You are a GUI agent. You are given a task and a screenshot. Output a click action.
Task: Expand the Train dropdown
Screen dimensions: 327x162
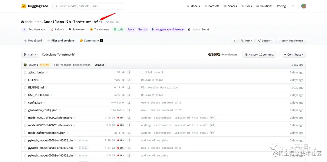pos(246,40)
